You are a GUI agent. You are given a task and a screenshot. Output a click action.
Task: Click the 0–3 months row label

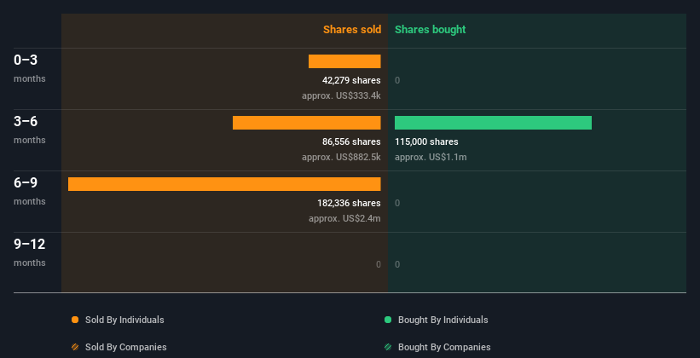tap(30, 68)
